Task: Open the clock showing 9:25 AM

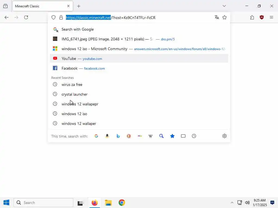Action: (x=260, y=203)
